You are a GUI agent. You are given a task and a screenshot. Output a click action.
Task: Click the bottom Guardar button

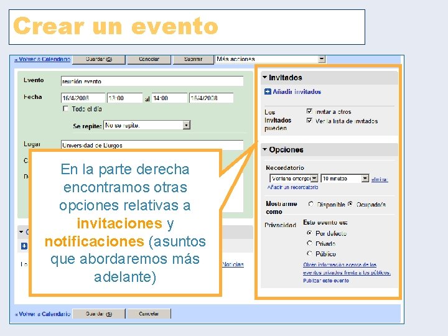99,314
